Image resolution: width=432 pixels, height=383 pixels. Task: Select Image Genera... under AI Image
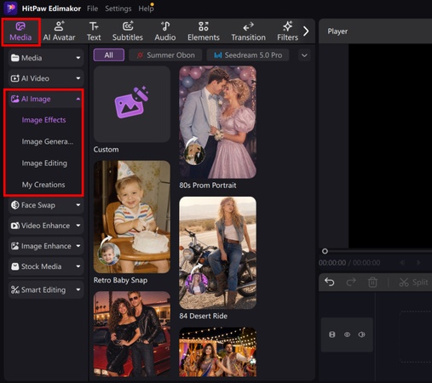[48, 141]
